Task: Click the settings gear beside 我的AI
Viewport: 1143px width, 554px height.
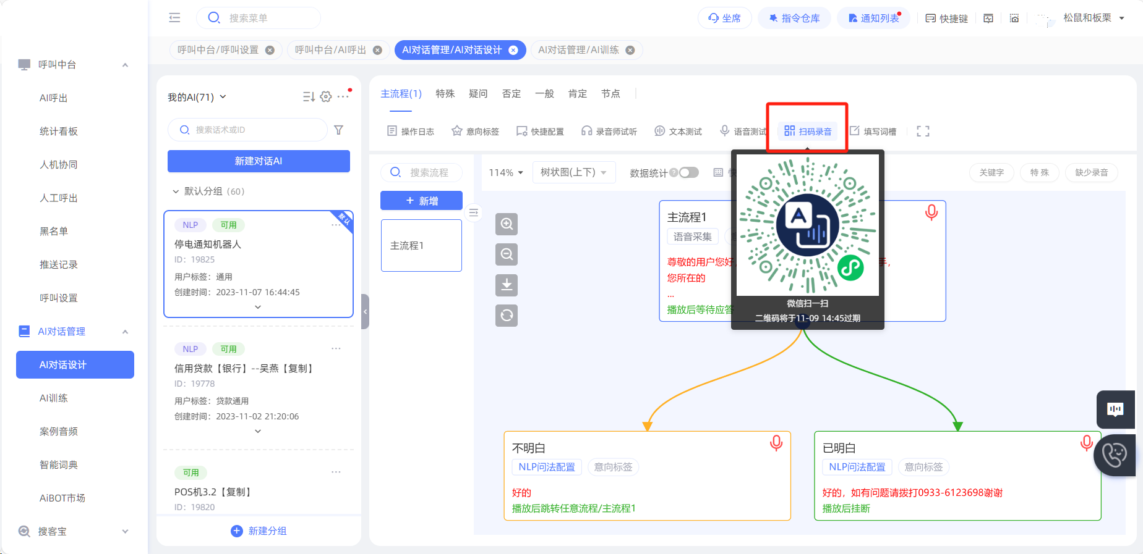Action: point(326,97)
